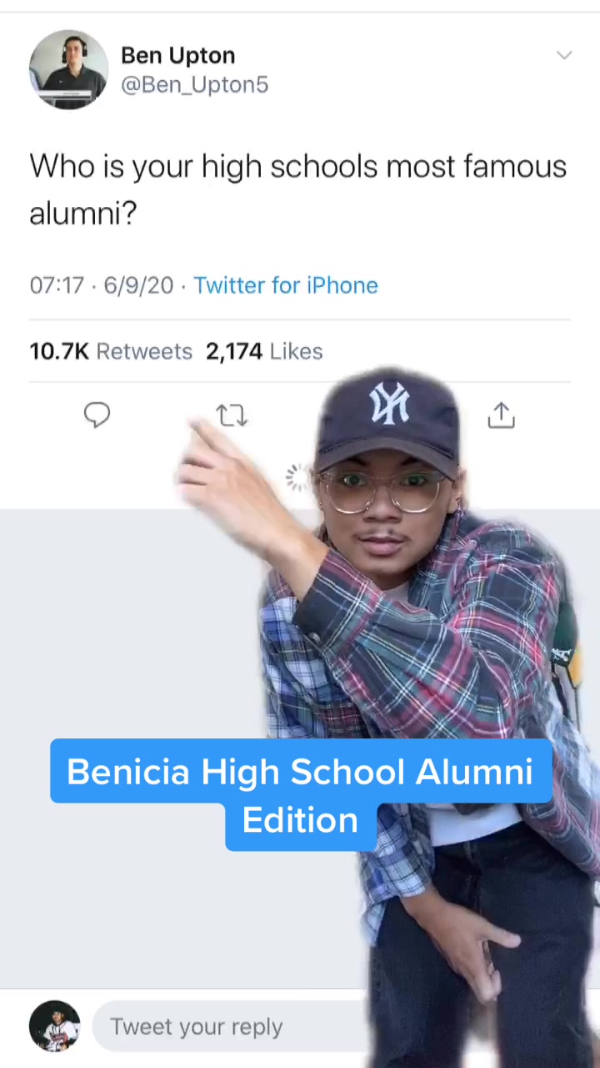This screenshot has height=1068, width=600.
Task: Click the loading spinner below the tweet
Action: click(297, 477)
